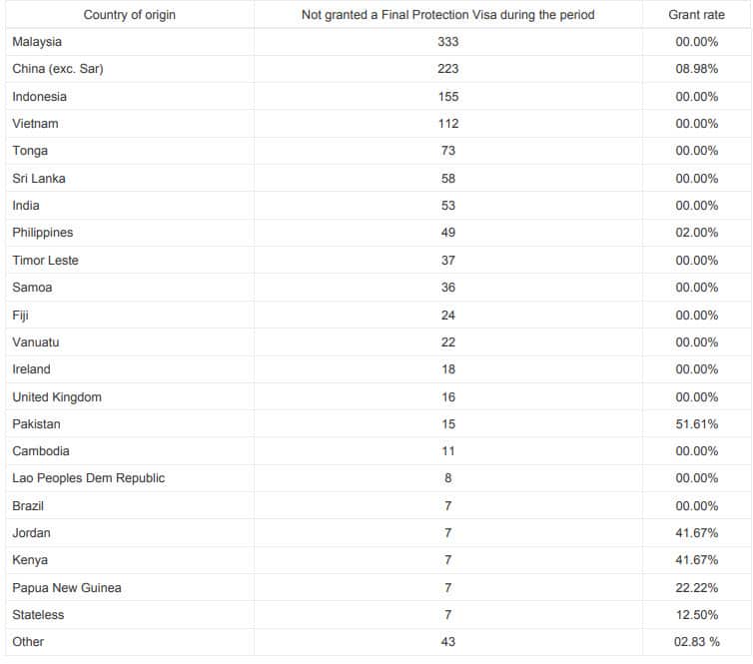Click the Lao Peoples Dem Republic cell
753x664 pixels.
[89, 478]
